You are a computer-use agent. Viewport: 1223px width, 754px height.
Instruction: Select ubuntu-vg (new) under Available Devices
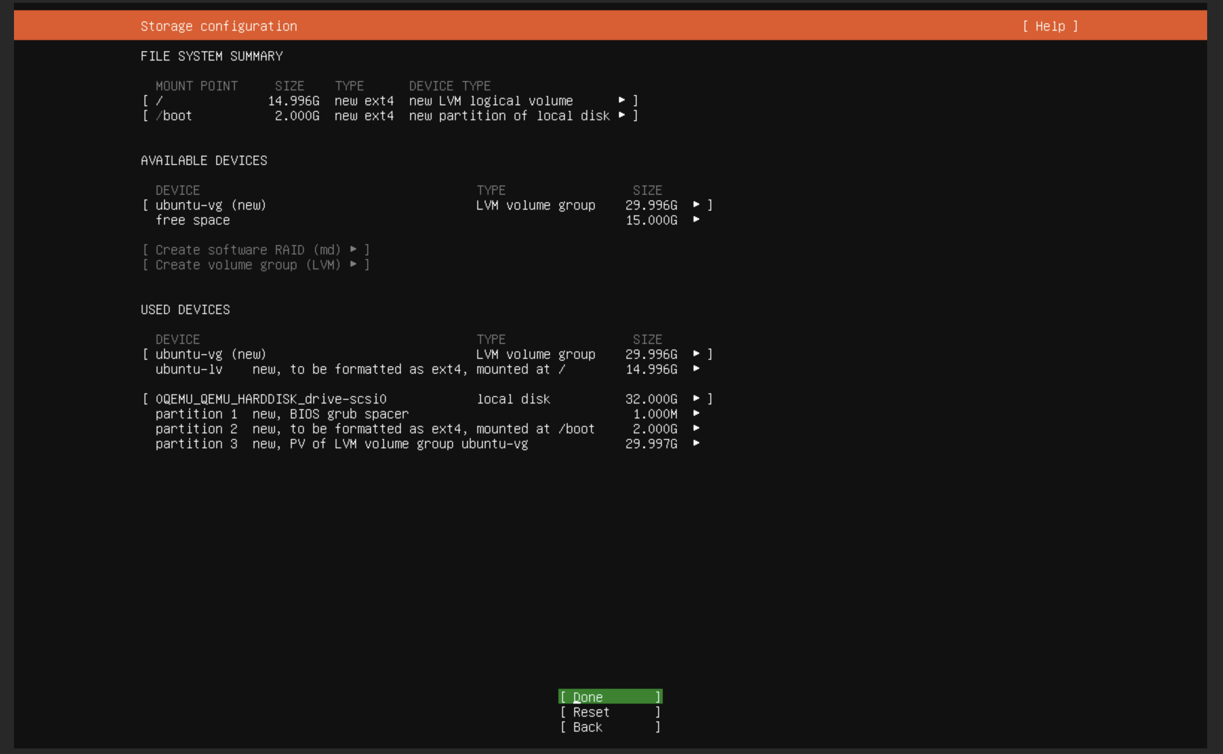click(x=427, y=205)
